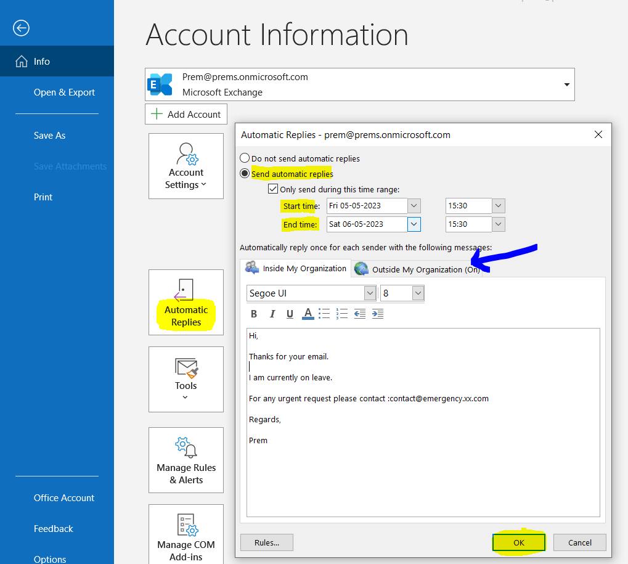The image size is (628, 564).
Task: Expand the Exchange account selector dropdown
Action: [x=567, y=84]
